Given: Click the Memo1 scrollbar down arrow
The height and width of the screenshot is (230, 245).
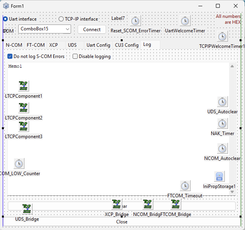Looking at the screenshot, I should [x=232, y=191].
